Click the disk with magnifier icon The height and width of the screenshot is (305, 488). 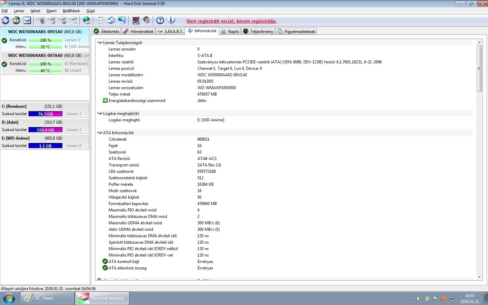click(x=73, y=20)
